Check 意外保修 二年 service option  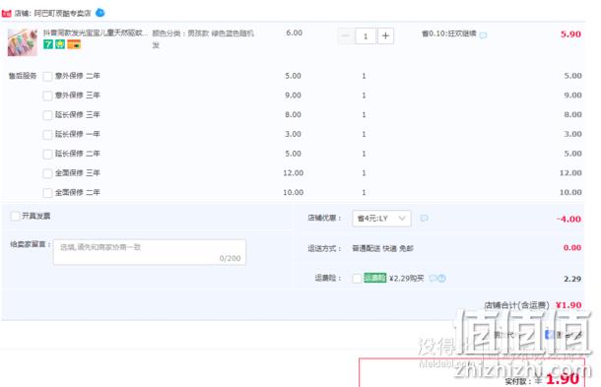(47, 76)
